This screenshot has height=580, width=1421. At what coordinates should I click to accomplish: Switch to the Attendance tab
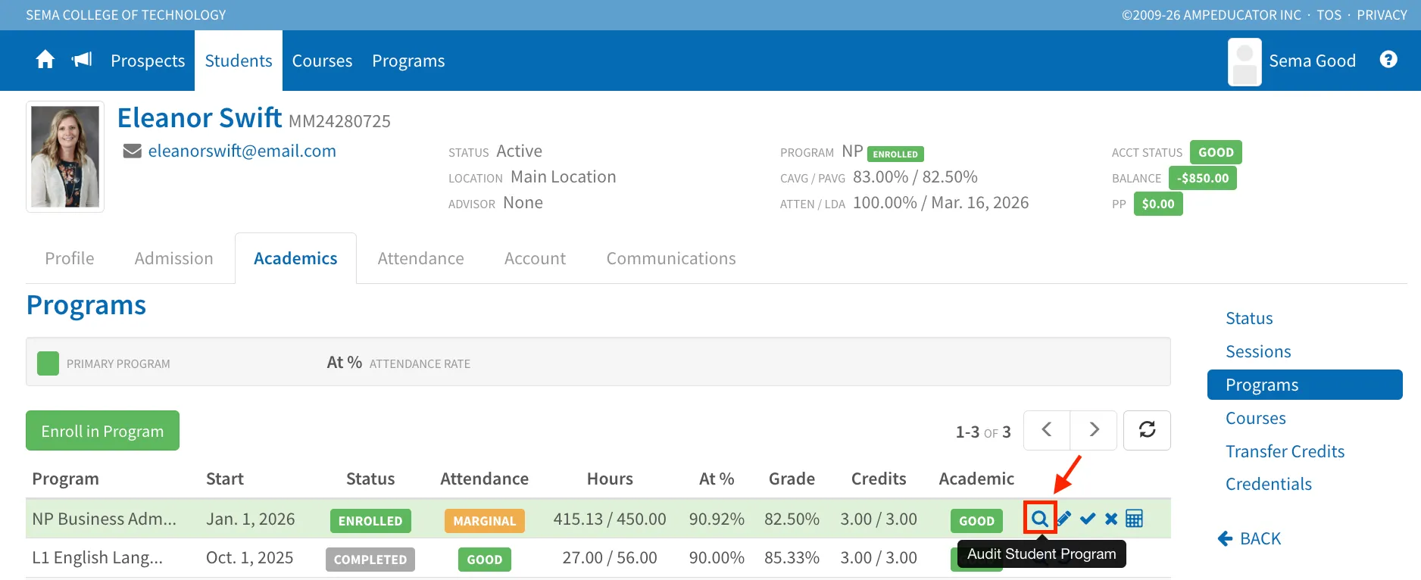point(421,258)
